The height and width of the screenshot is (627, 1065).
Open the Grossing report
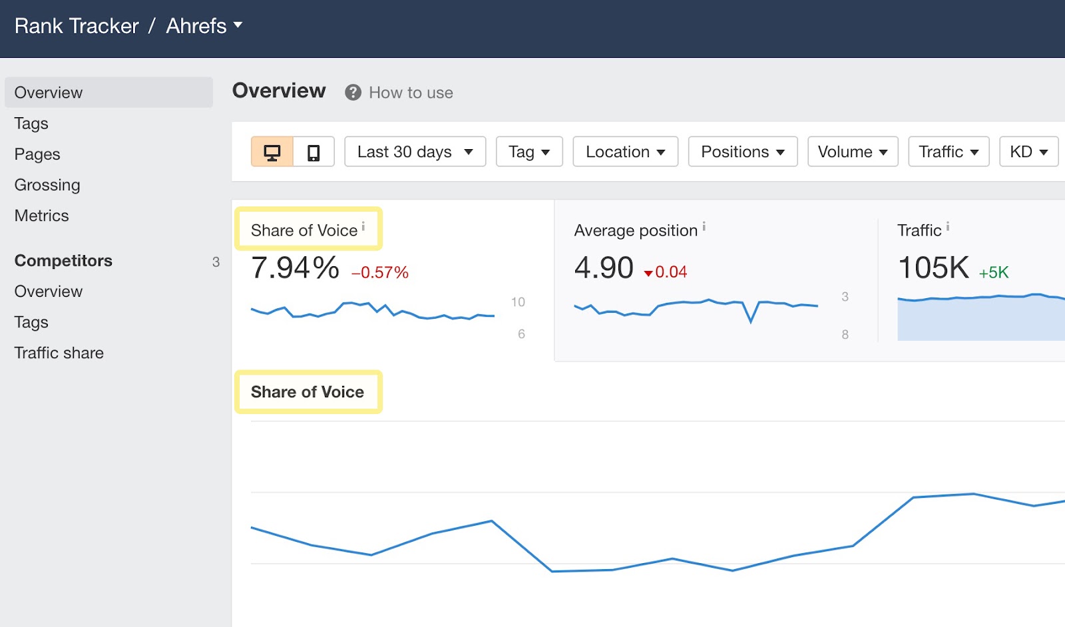(x=47, y=185)
